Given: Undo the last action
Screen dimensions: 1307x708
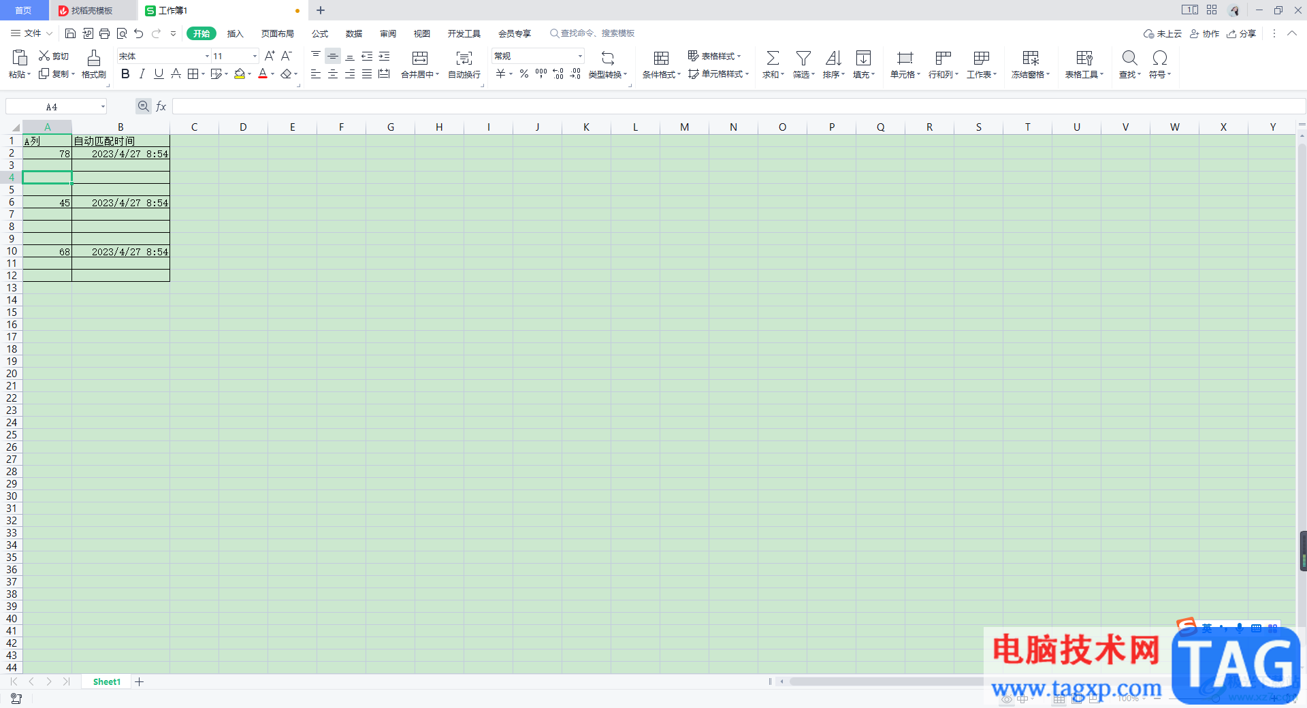Looking at the screenshot, I should pyautogui.click(x=139, y=33).
